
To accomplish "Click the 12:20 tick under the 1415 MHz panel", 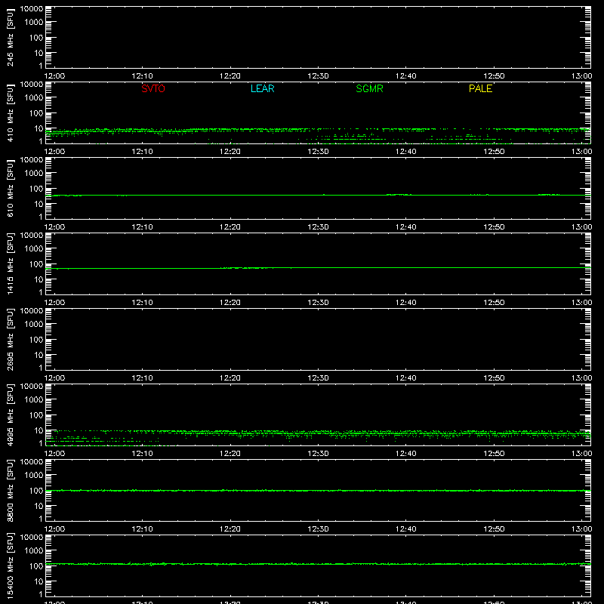I will click(x=230, y=303).
